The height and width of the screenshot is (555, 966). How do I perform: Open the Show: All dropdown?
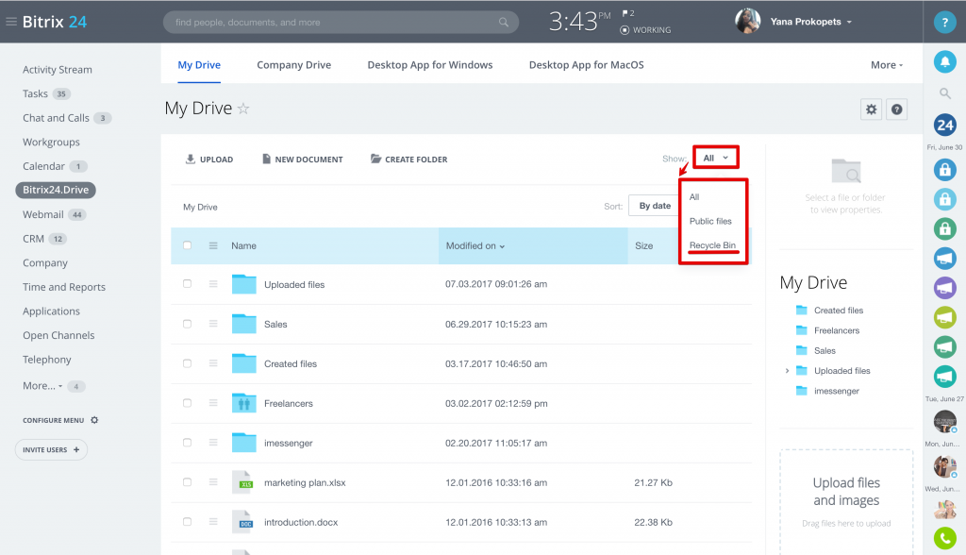[715, 158]
